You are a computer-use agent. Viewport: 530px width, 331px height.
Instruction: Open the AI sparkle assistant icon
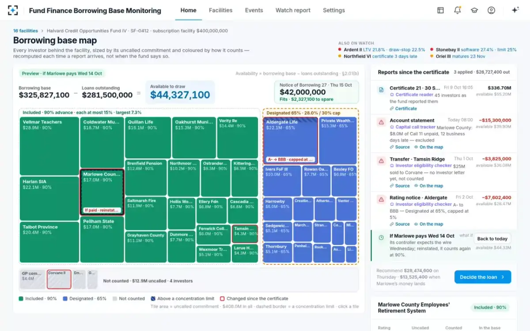[515, 10]
